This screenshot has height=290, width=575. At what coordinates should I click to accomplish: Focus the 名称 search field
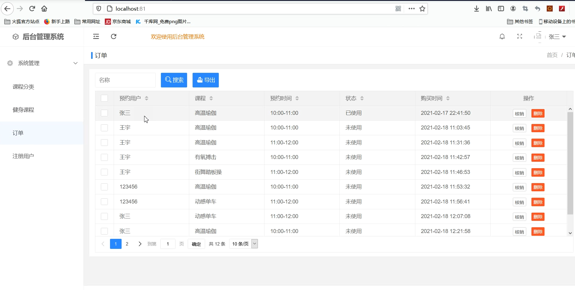(125, 80)
